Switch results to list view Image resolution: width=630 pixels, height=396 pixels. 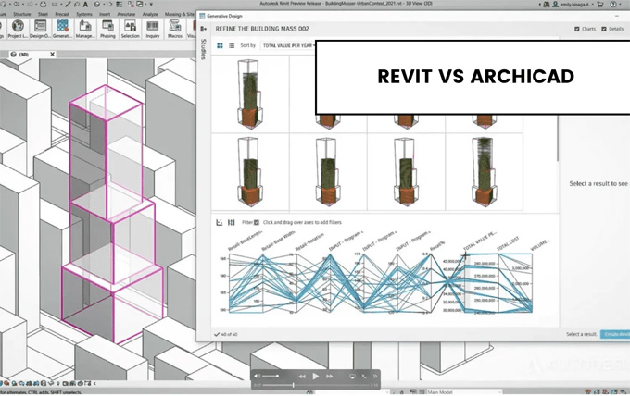click(x=232, y=45)
